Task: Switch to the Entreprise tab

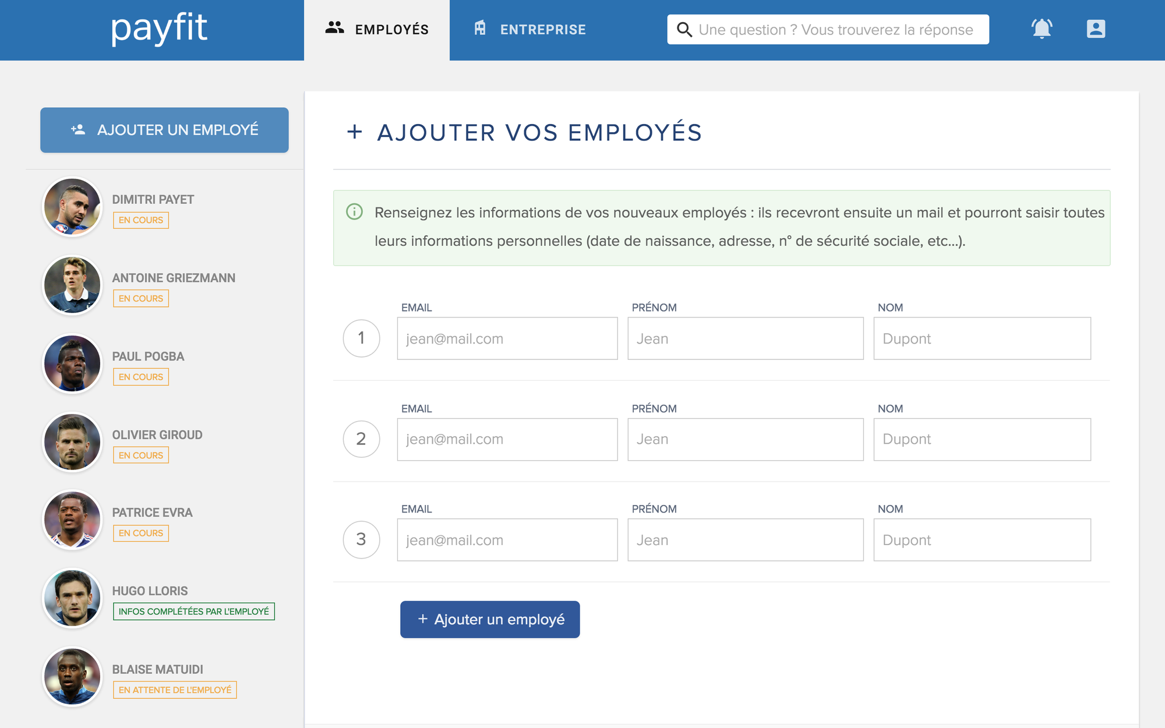Action: click(x=529, y=30)
